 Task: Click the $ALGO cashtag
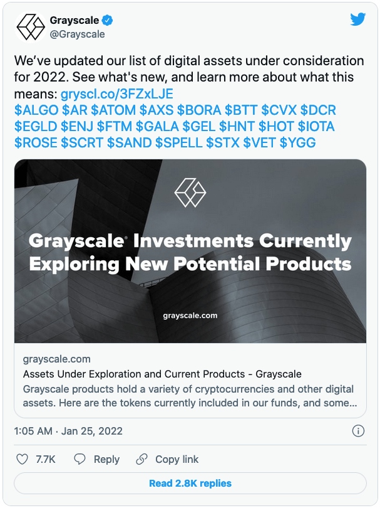tap(36, 110)
